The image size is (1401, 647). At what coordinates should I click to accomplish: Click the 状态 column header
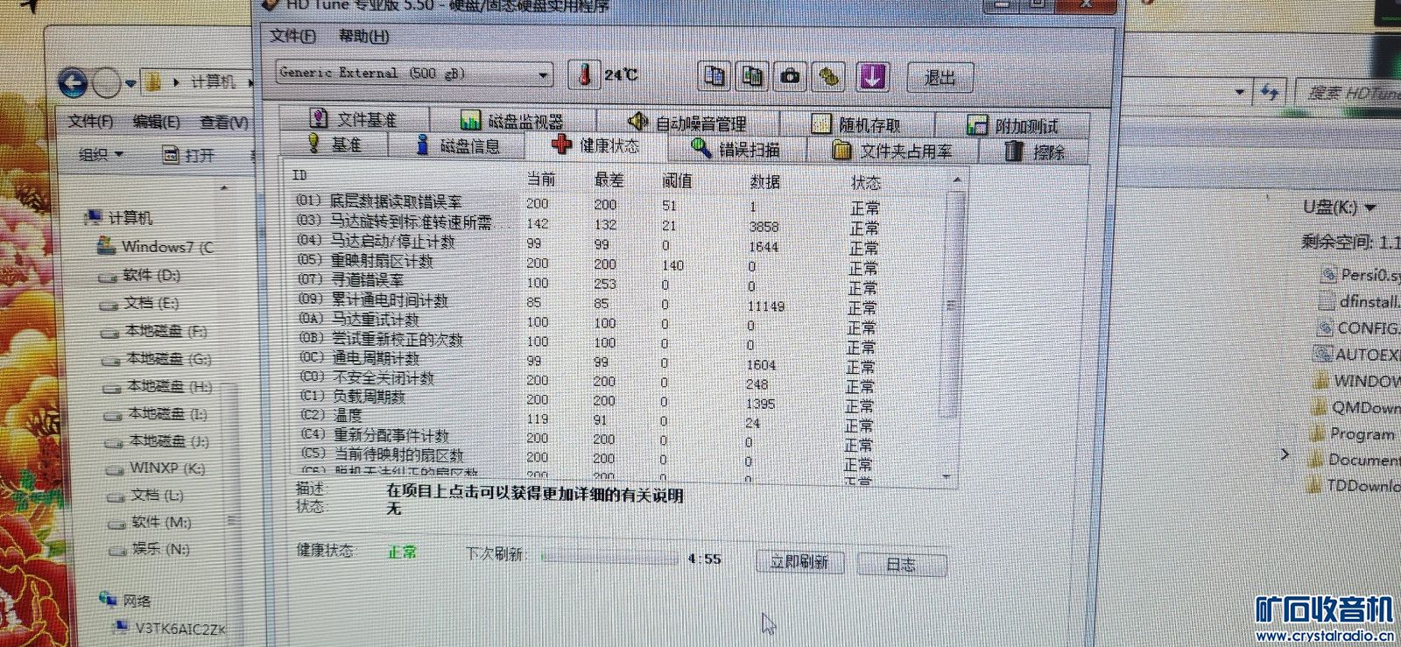pos(866,182)
